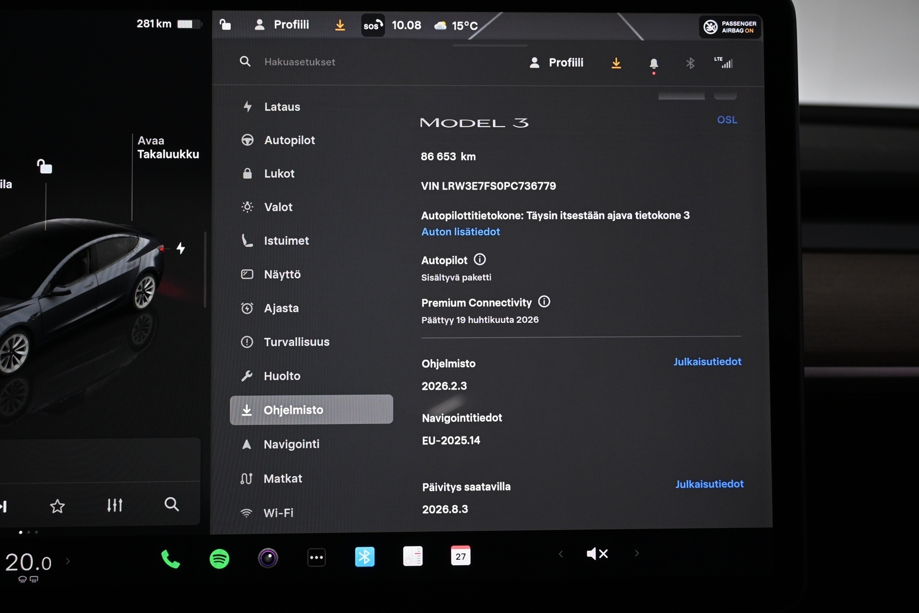Select Autopilot in settings menu

point(289,140)
